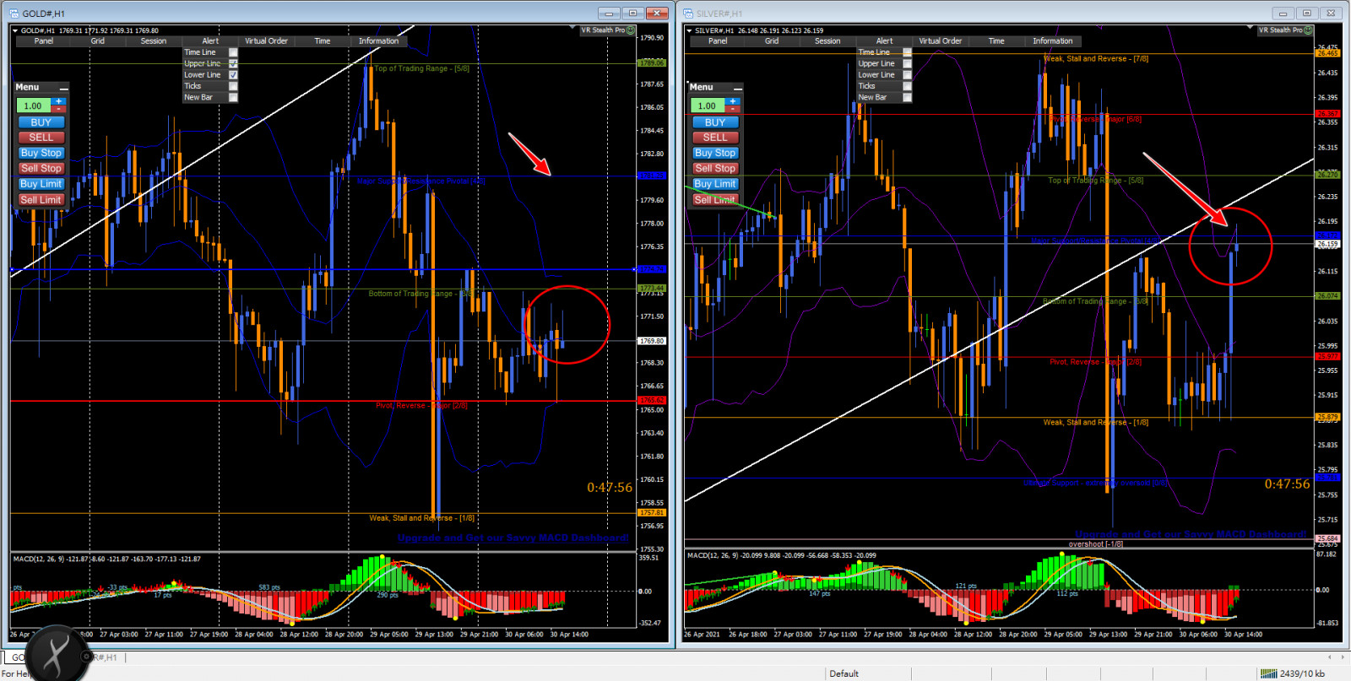Increase lot size in SILVER chart menu
The width and height of the screenshot is (1351, 681).
coord(733,101)
